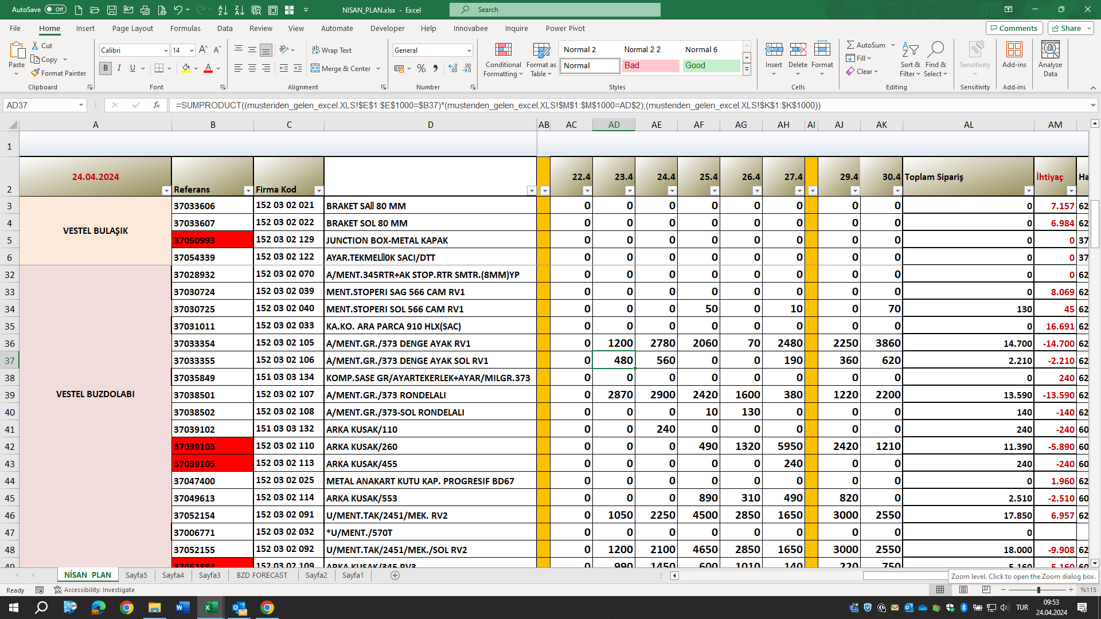The width and height of the screenshot is (1101, 619).
Task: Click the Increase Decimal icon
Action: (453, 68)
